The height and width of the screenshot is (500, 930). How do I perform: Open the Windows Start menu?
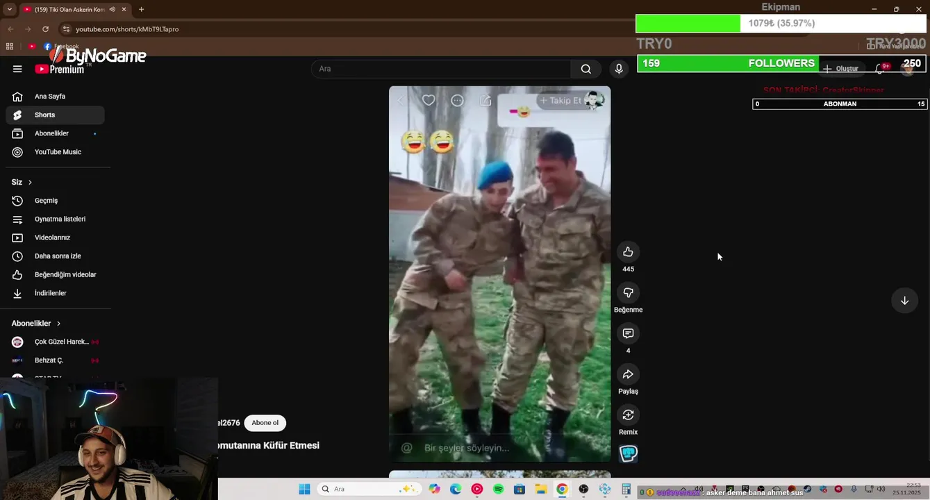(304, 489)
